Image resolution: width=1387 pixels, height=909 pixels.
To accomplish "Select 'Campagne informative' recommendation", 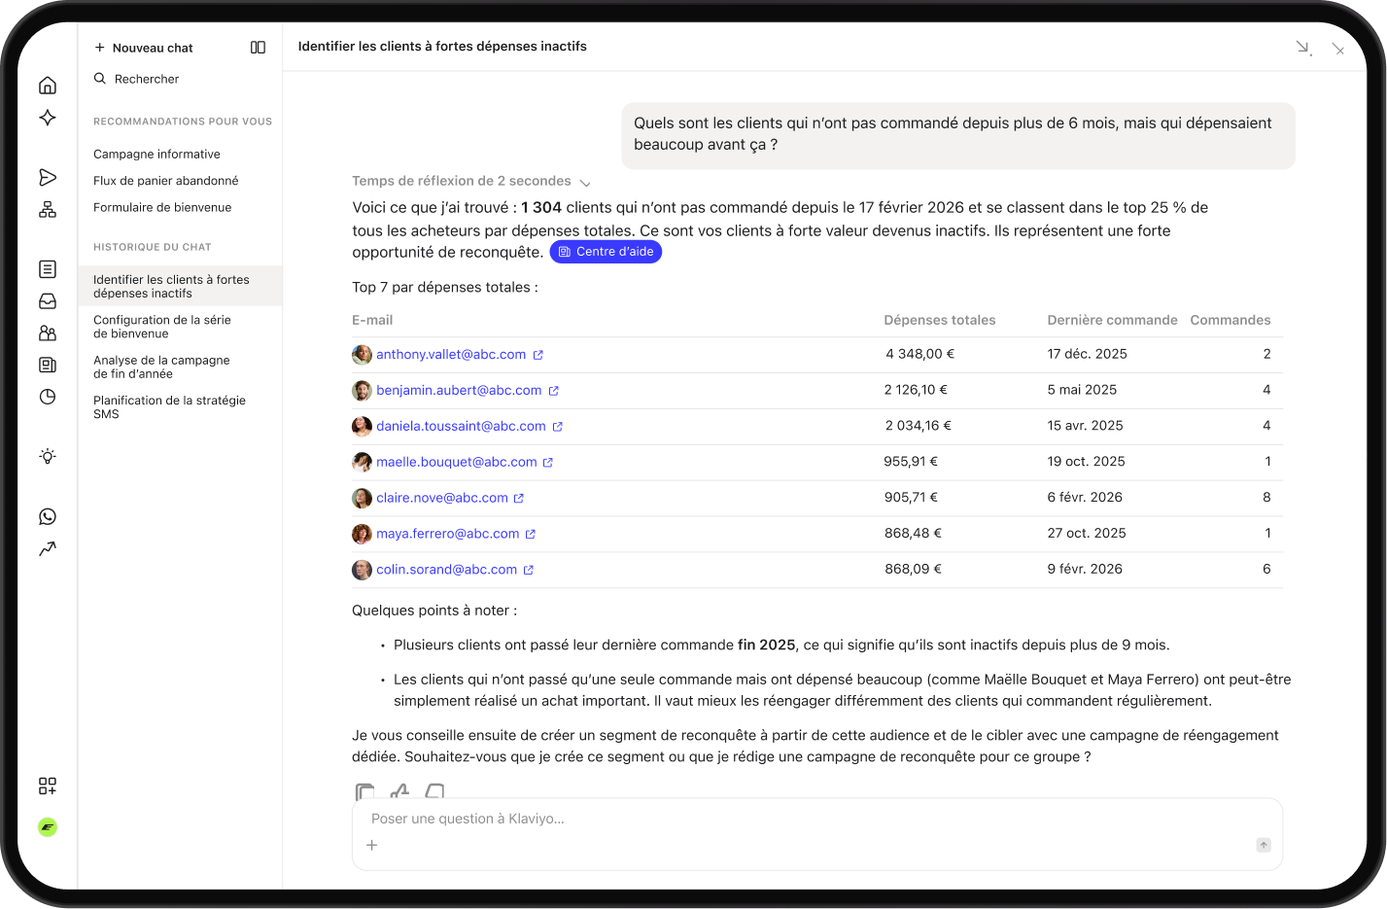I will 156,154.
